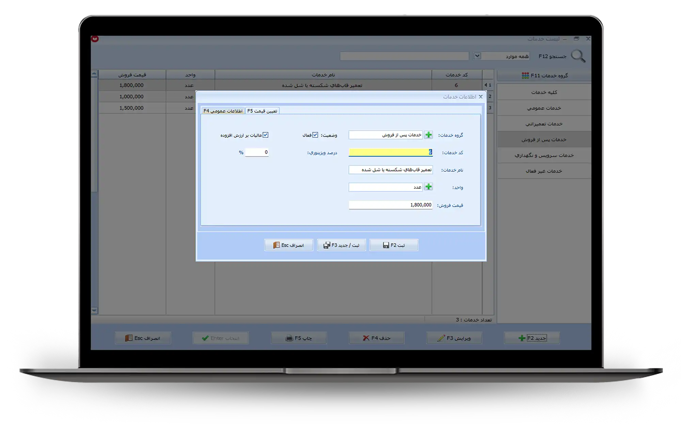Click the service group F11 grid icon

click(x=525, y=75)
